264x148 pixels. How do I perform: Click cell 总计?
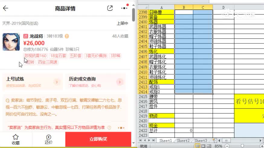[x=162, y=130]
